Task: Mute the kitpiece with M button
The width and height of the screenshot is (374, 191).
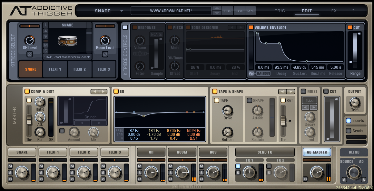Action: point(46,45)
